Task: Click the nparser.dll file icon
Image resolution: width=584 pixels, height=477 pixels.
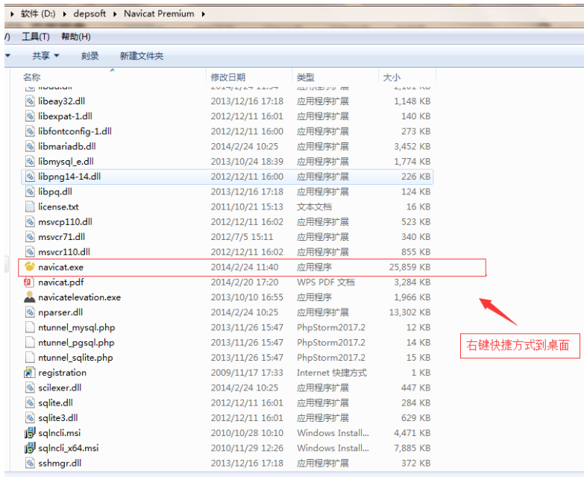Action: 30,312
